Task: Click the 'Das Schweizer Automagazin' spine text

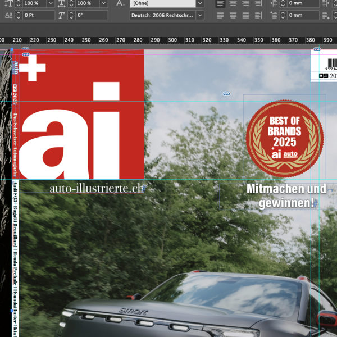Action: [x=15, y=145]
